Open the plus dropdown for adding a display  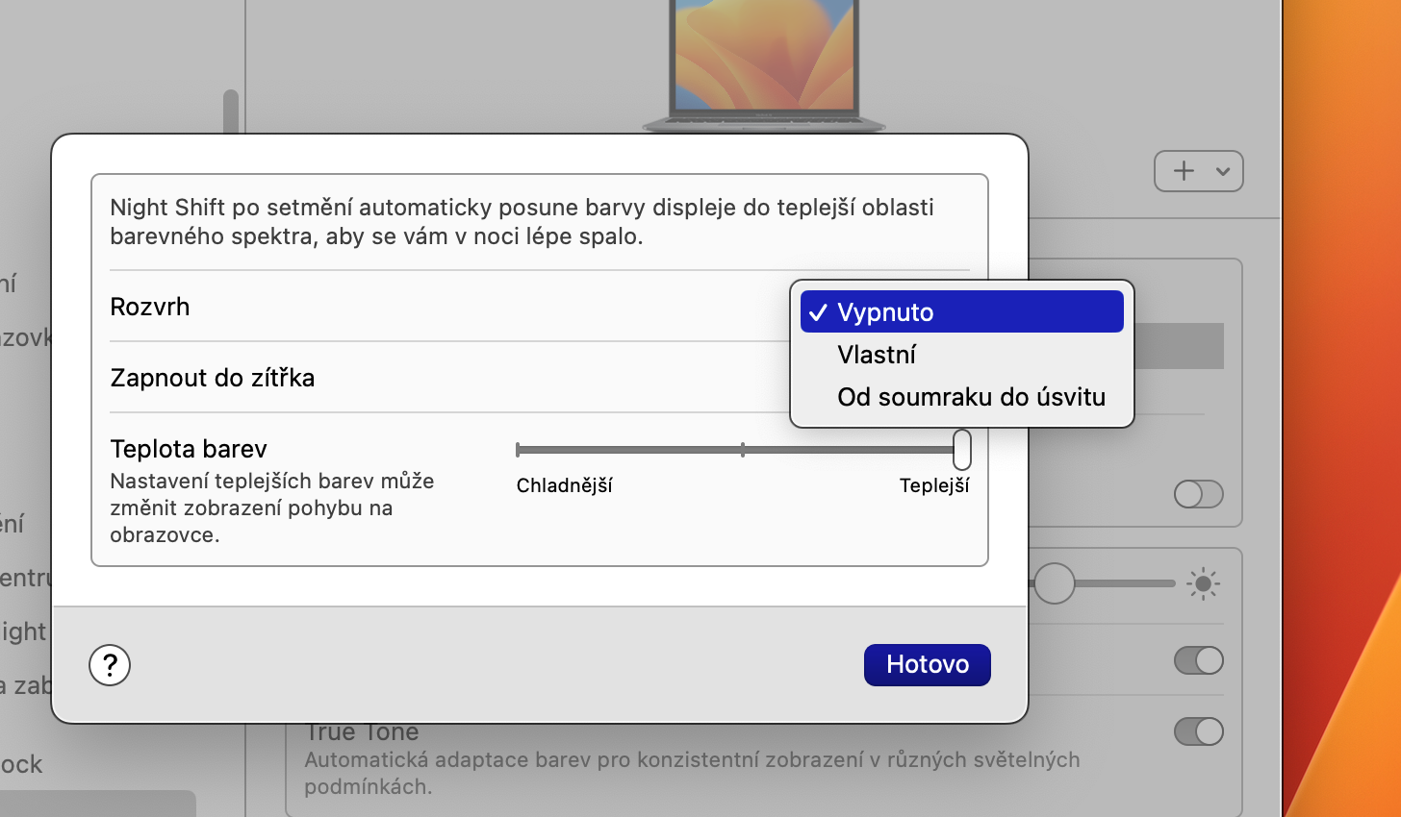click(1199, 171)
